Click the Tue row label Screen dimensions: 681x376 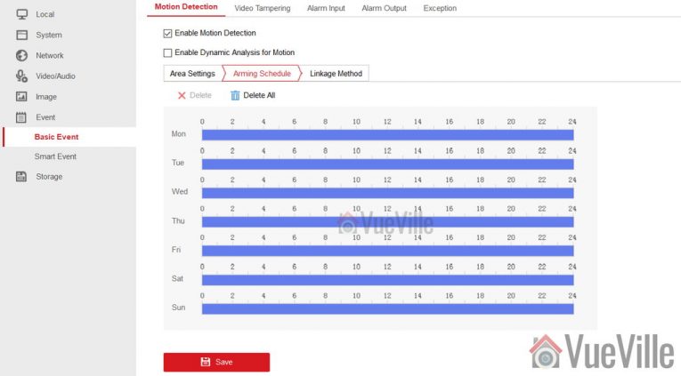click(x=178, y=163)
